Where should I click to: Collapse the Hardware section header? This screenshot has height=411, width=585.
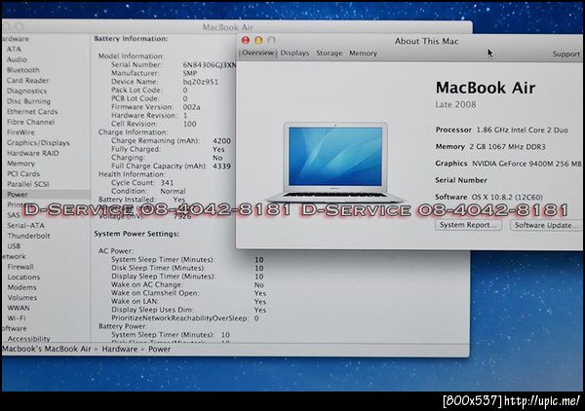[x=15, y=39]
